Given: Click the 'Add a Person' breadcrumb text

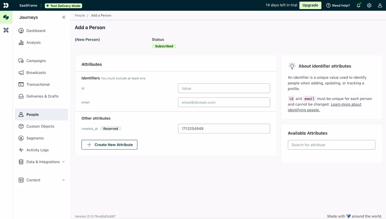Looking at the screenshot, I should [x=101, y=15].
